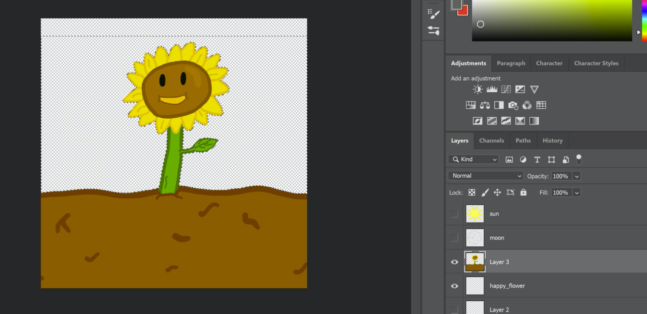
Task: Add a Curves adjustment
Action: click(506, 89)
